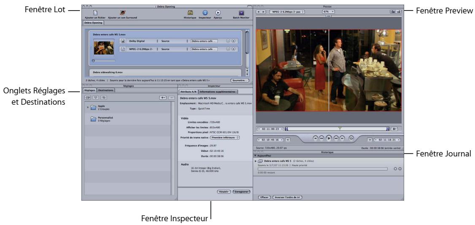Step backward with the fast reverse button
Screen dimensions: 475x225
322,138
